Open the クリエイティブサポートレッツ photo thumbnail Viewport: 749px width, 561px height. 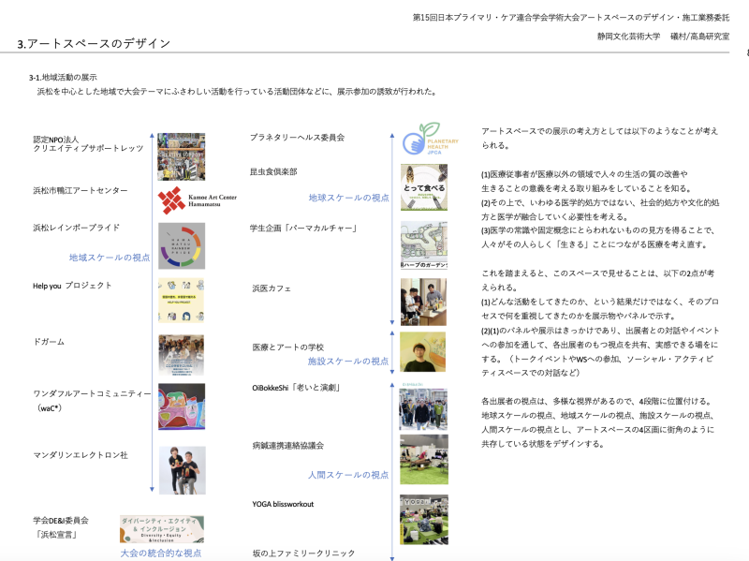pyautogui.click(x=182, y=156)
